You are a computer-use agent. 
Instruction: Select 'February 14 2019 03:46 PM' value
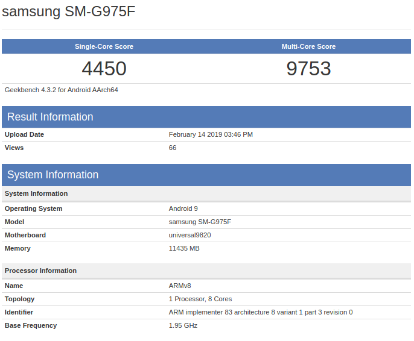211,135
